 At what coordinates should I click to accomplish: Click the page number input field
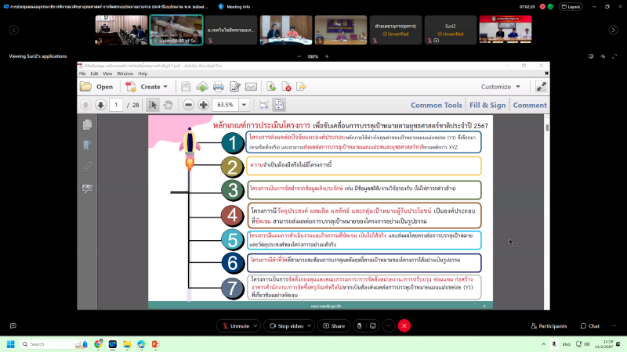tap(115, 105)
